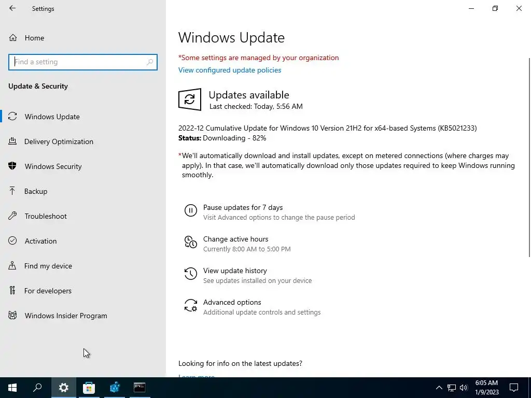Open taskbar Search
Viewport: 531px width, 398px height.
[x=37, y=388]
